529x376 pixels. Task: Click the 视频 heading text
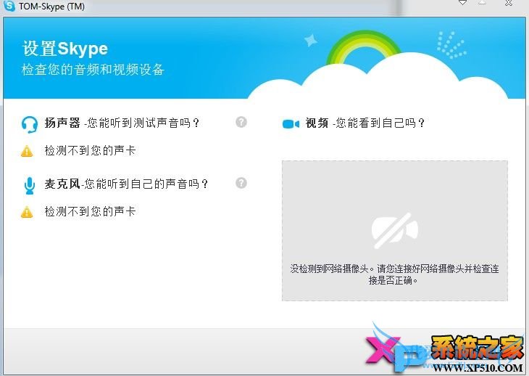(317, 123)
